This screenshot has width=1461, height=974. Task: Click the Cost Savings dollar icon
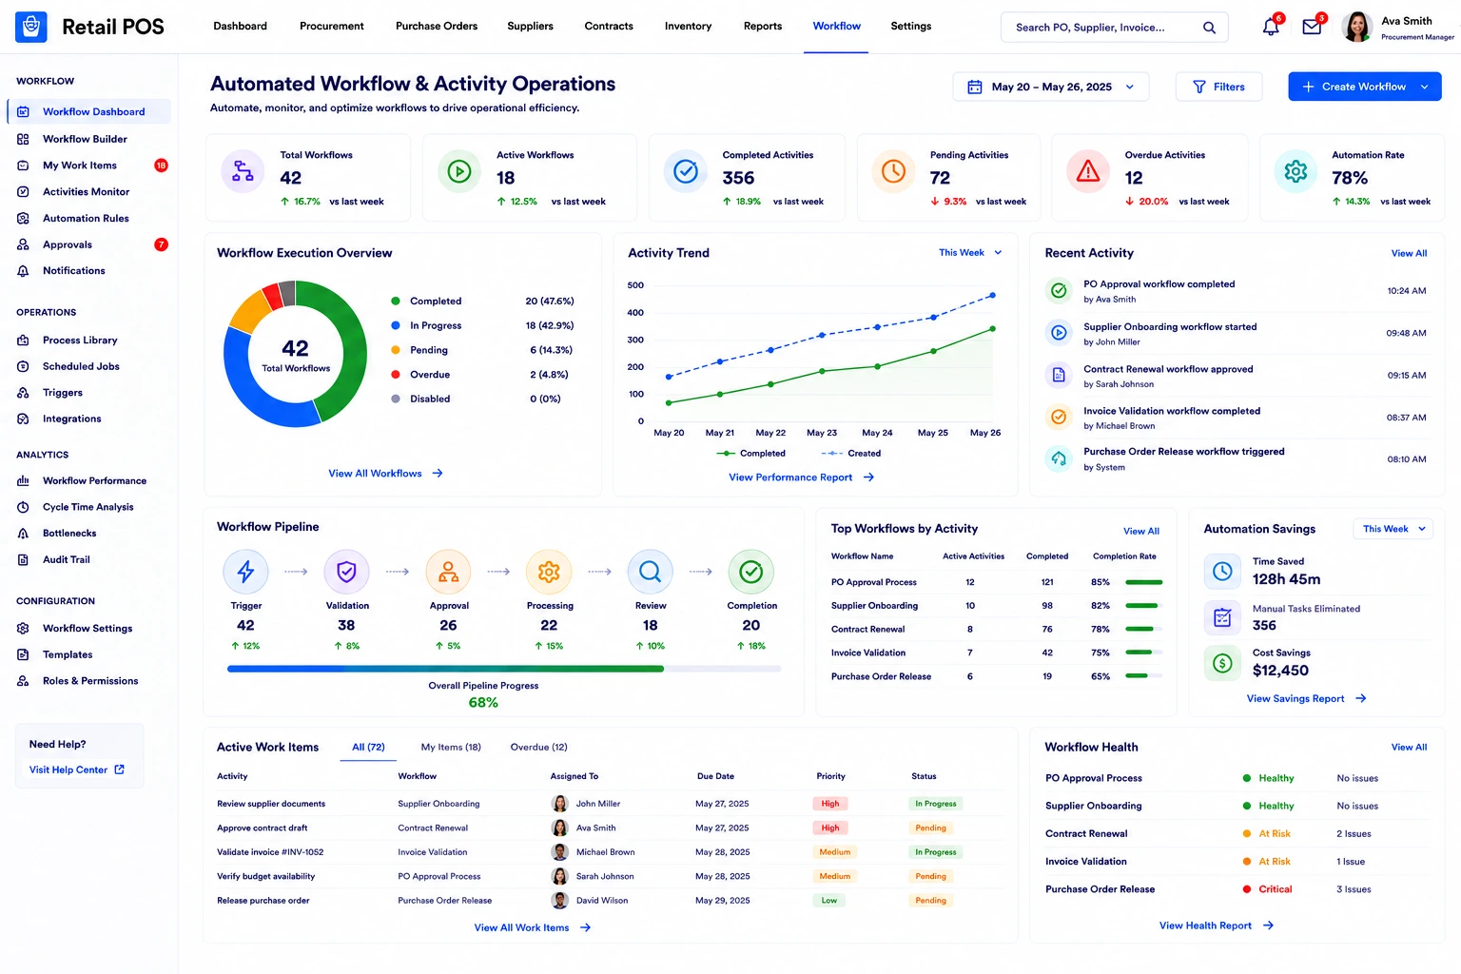1222,663
